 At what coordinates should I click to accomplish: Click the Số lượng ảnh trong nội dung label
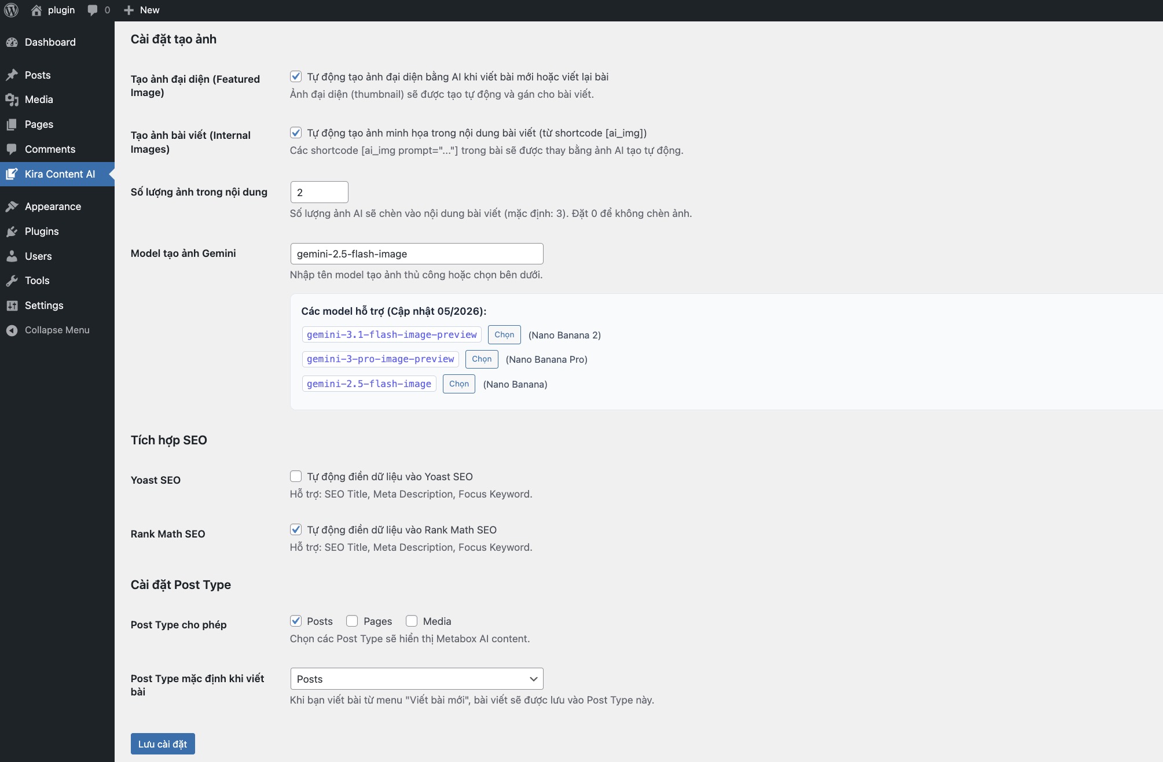(x=199, y=192)
